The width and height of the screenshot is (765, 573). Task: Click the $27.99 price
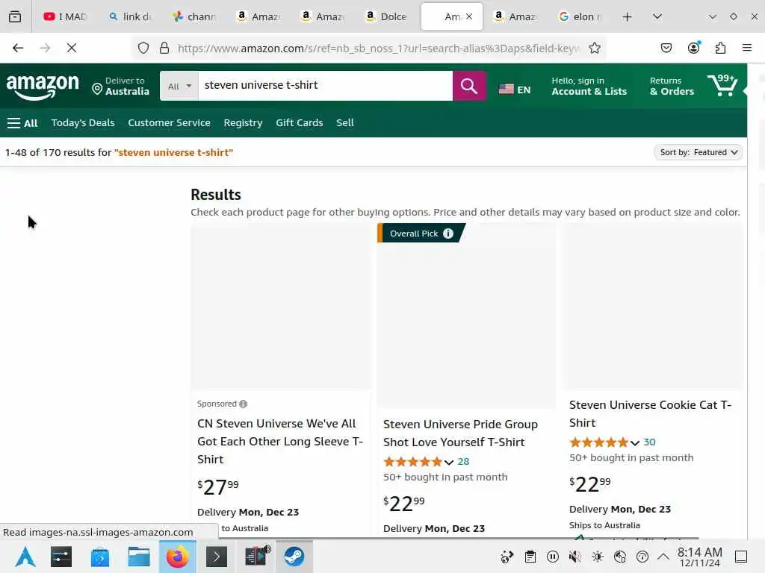point(217,486)
